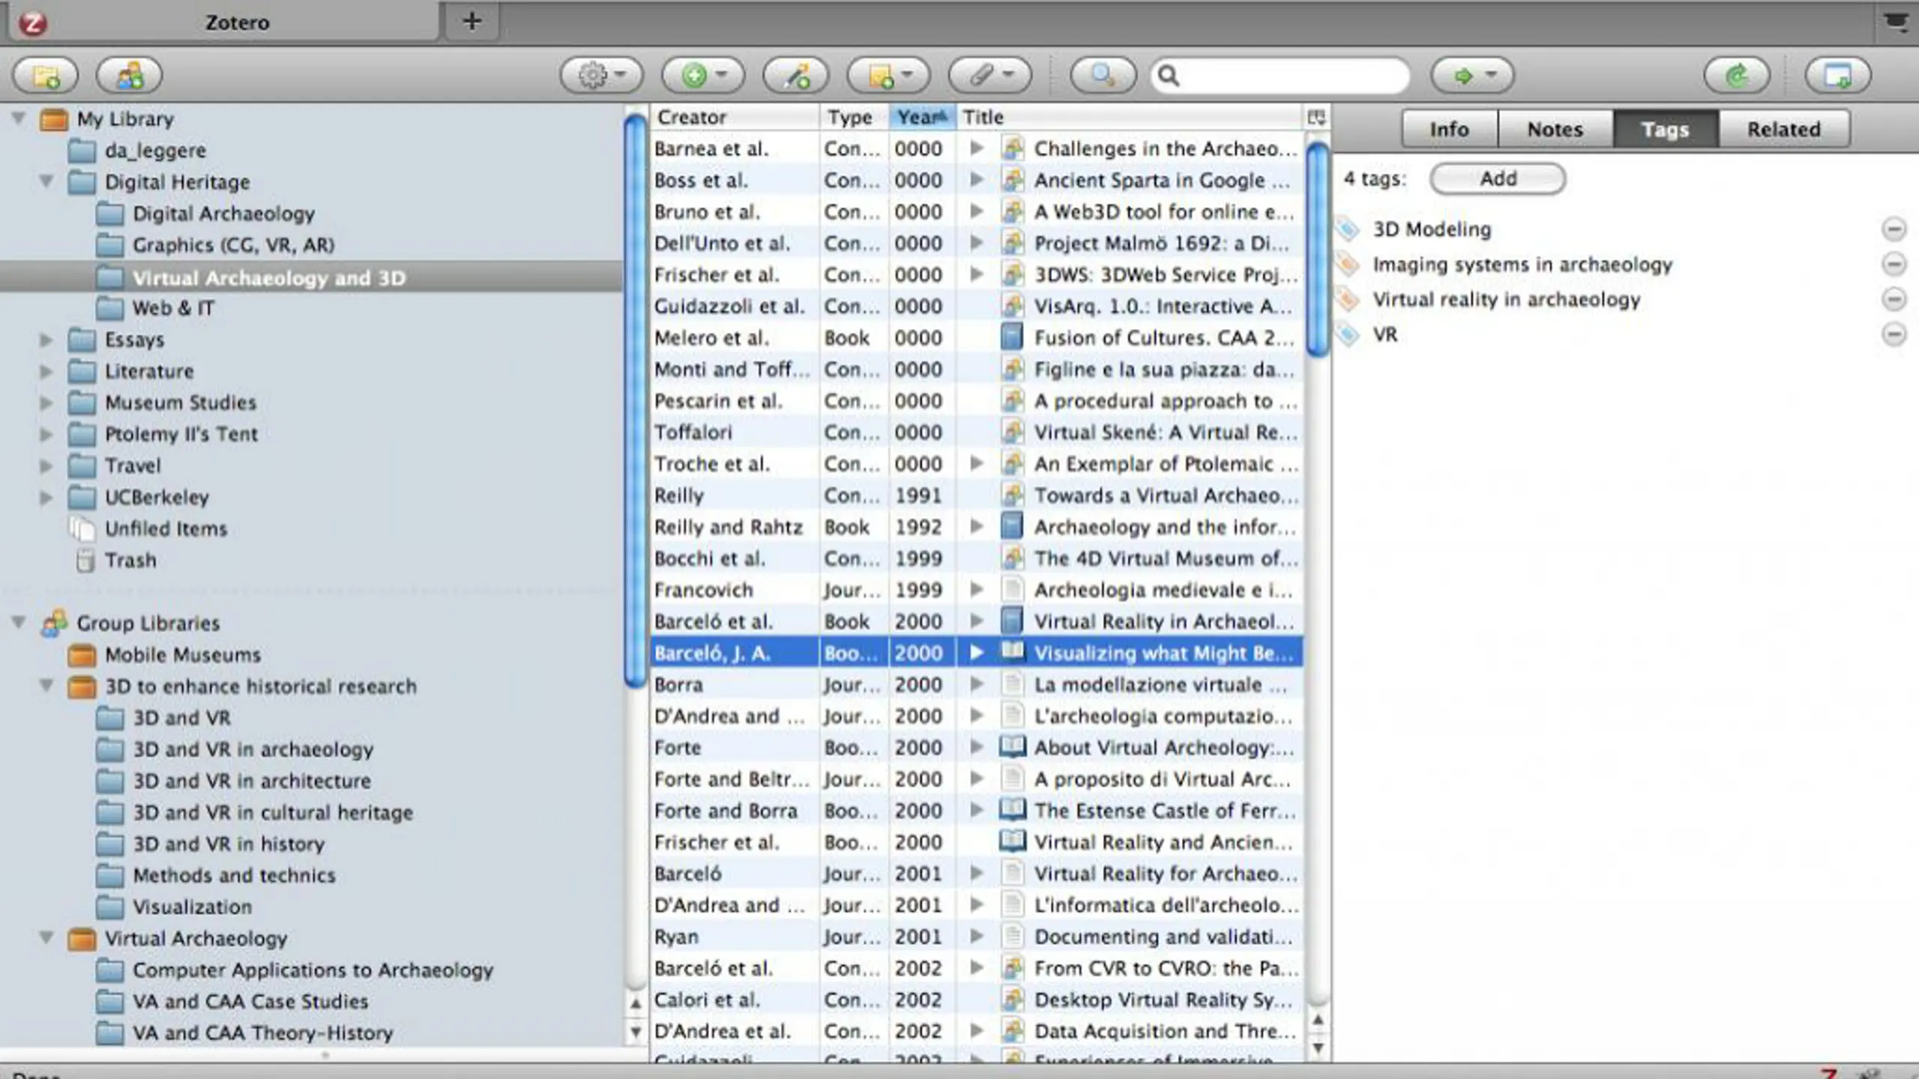Select the Melero et al. book icon
The image size is (1919, 1079).
(1012, 337)
